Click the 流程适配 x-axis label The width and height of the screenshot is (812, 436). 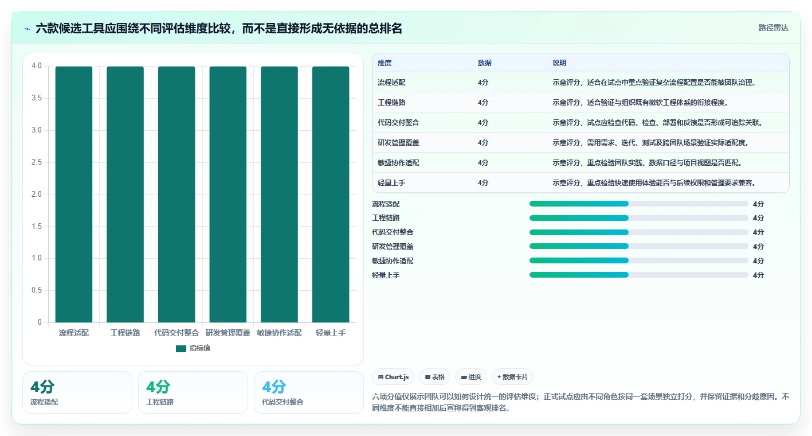coord(74,333)
